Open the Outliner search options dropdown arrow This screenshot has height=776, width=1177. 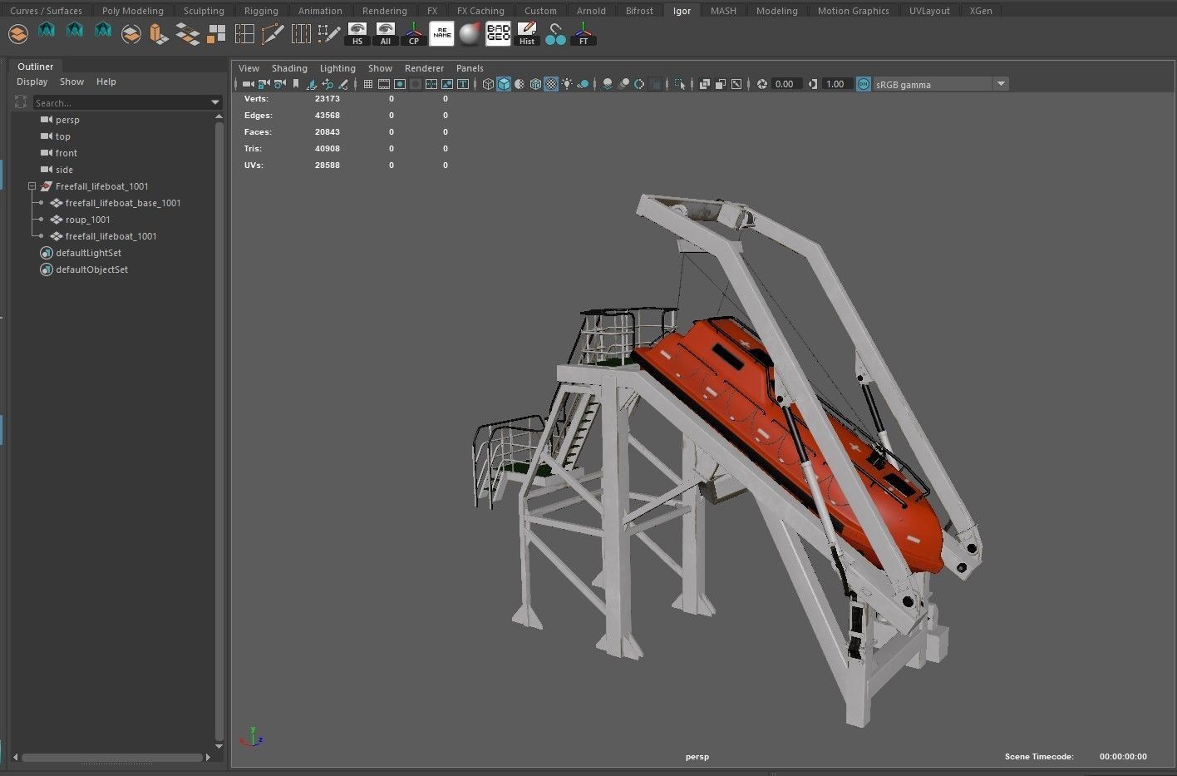click(x=215, y=102)
